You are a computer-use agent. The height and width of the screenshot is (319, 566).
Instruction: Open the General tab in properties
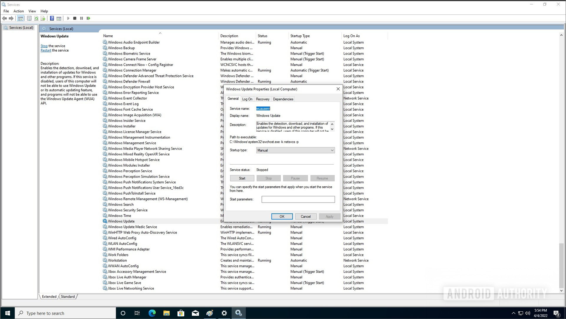coord(233,99)
